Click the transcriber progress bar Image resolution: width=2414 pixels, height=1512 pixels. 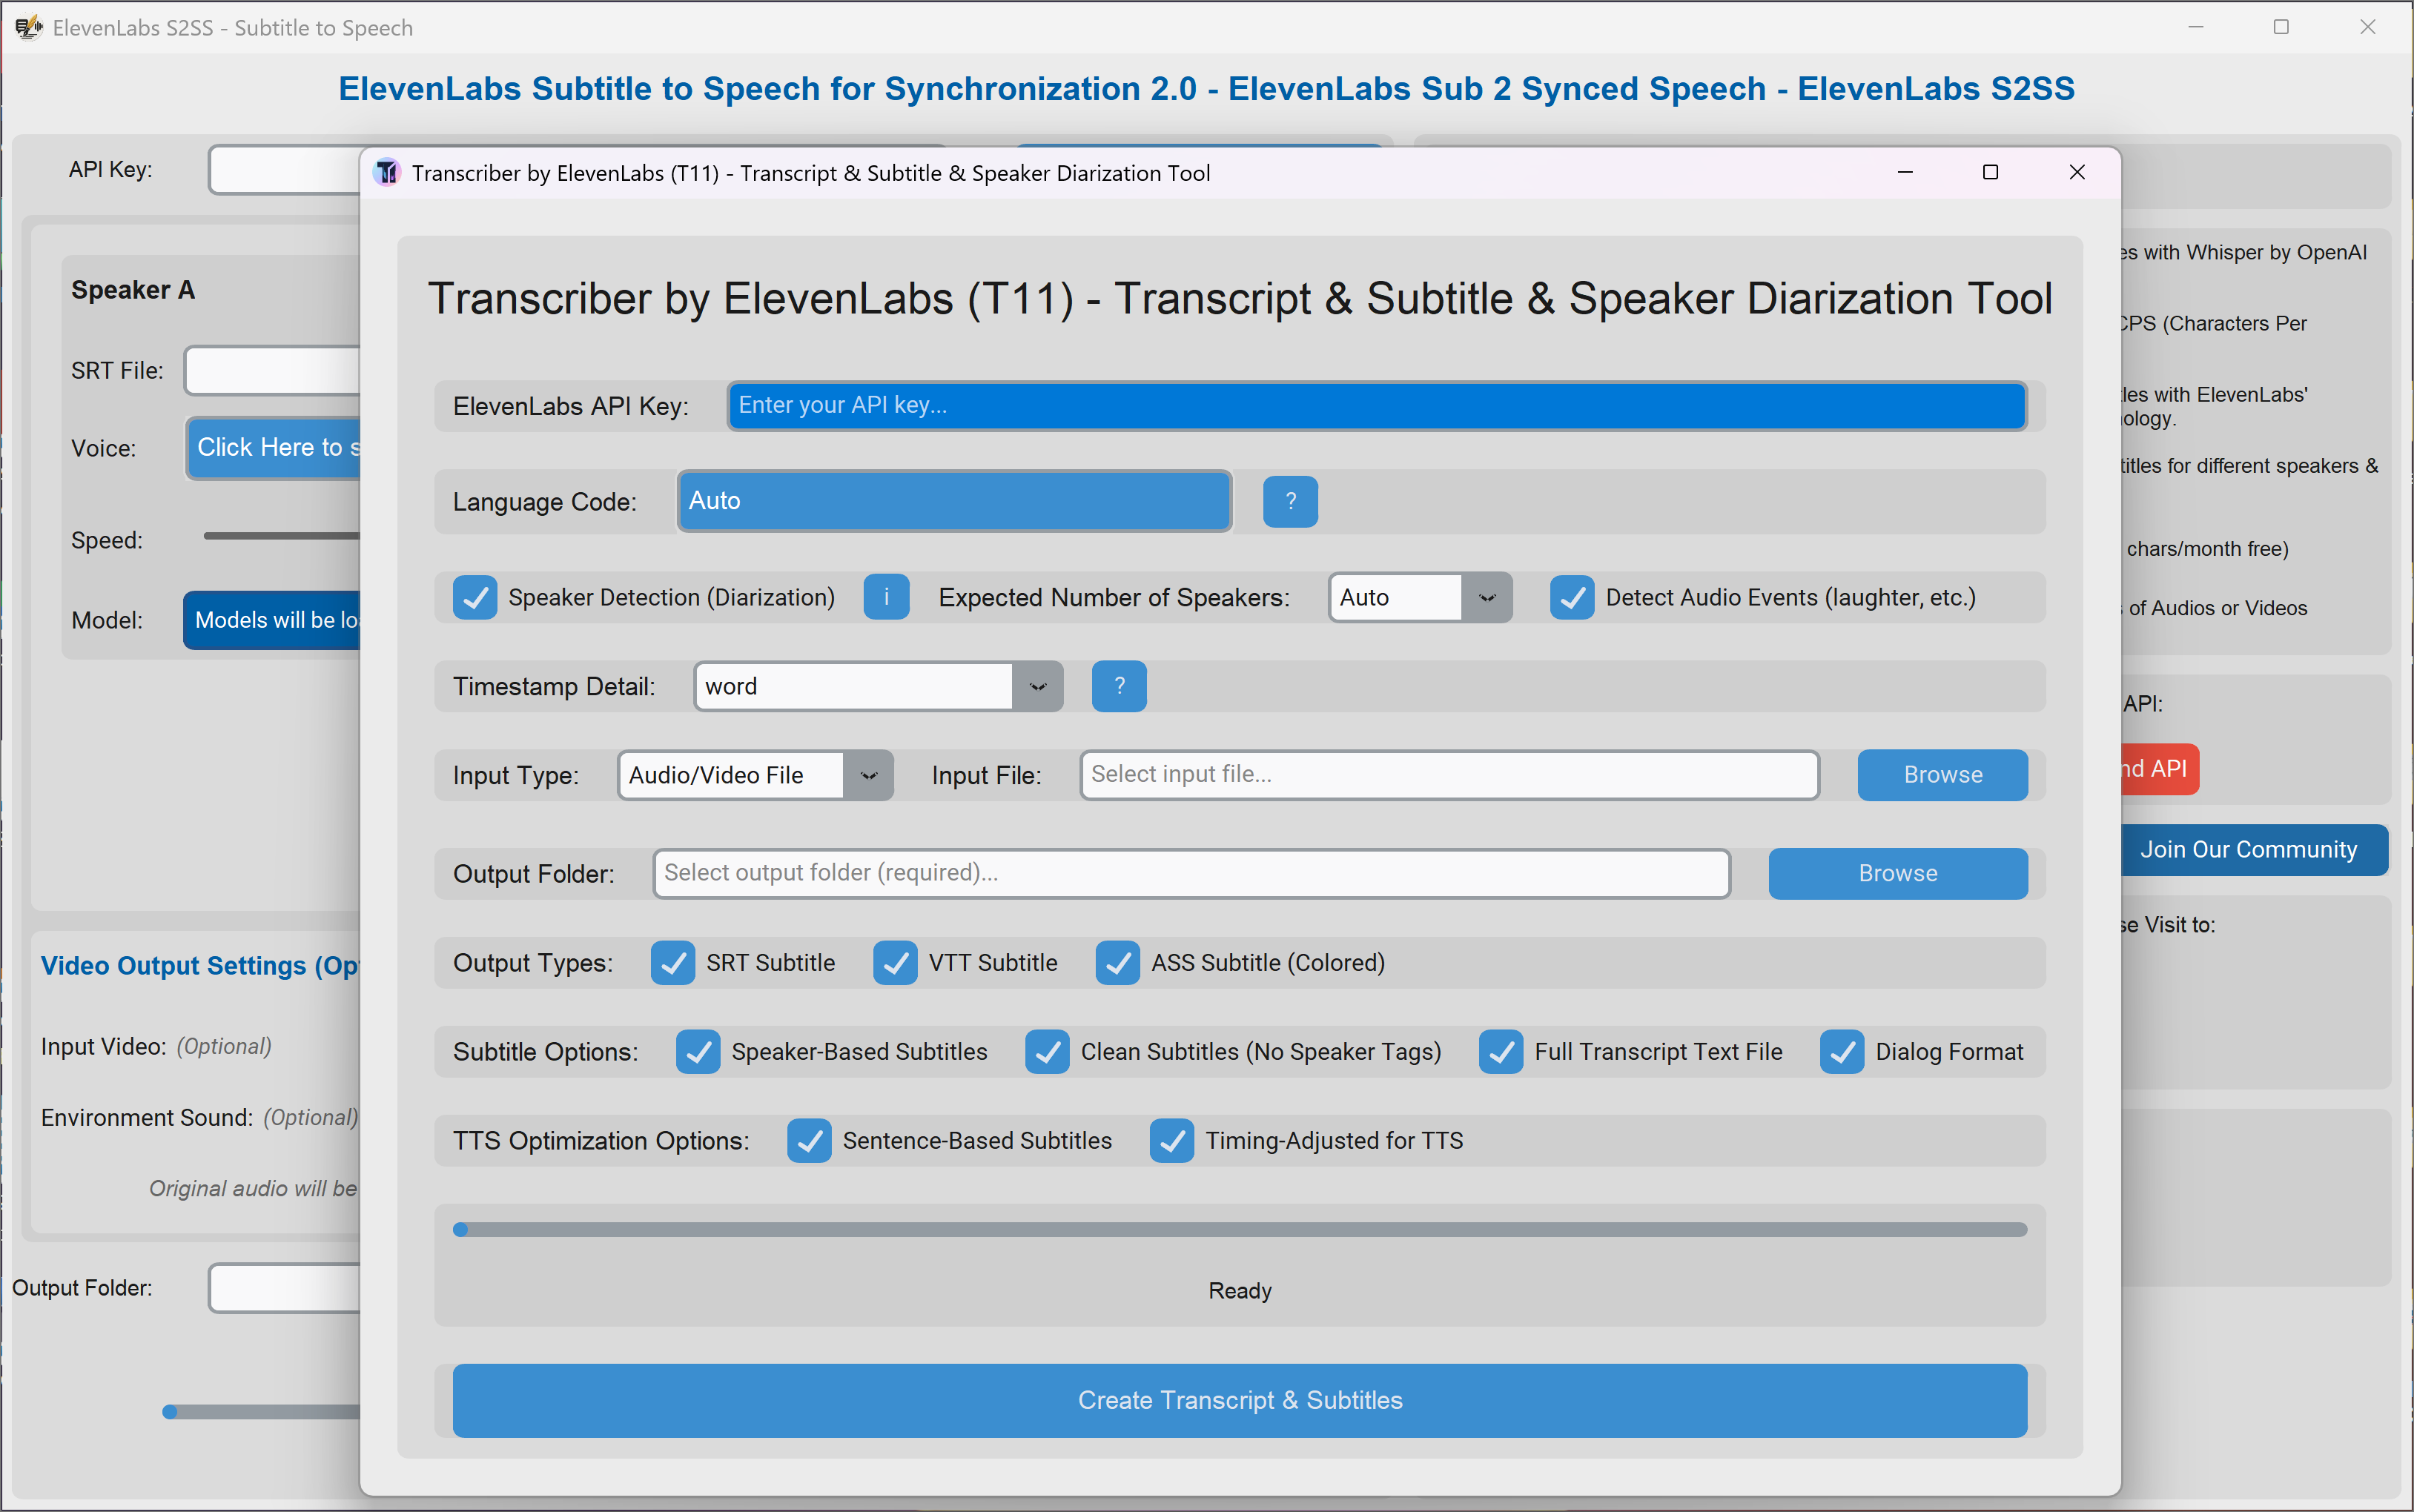click(1240, 1229)
